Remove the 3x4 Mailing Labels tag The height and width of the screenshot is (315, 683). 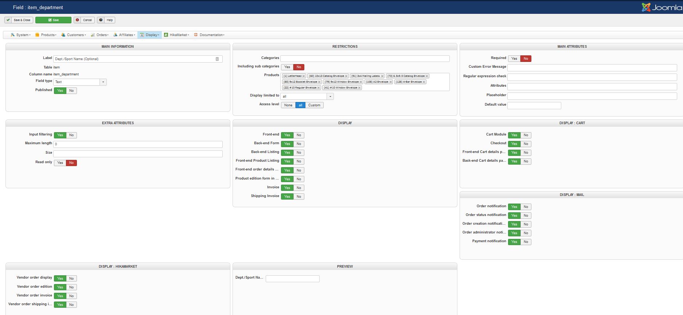coord(382,76)
